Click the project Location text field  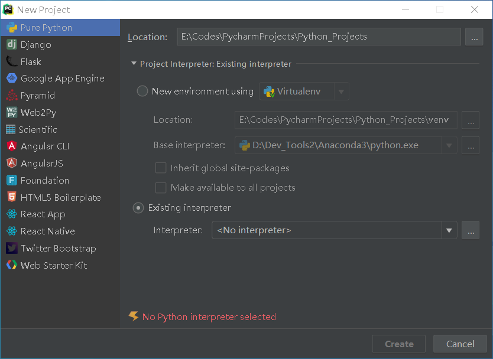point(319,37)
